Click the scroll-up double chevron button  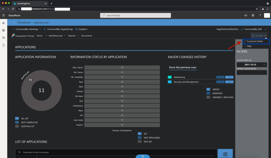pyautogui.click(x=143, y=156)
